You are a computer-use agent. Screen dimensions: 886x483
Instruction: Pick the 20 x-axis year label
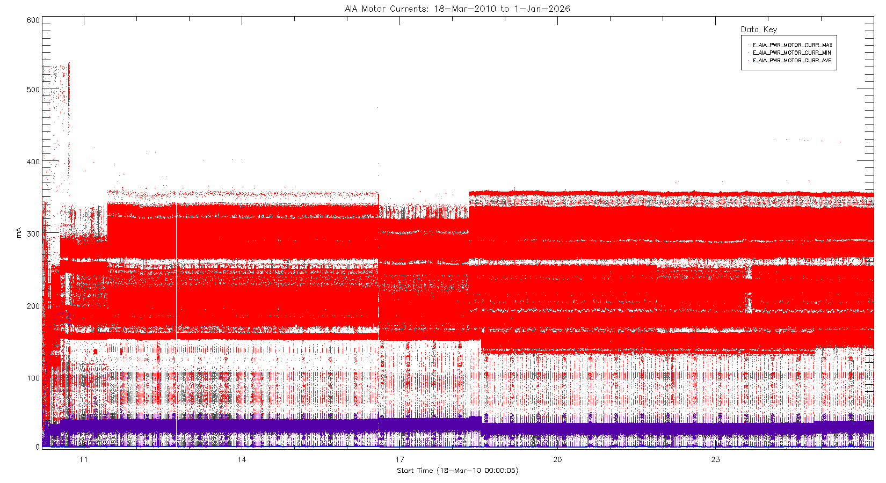click(x=557, y=459)
